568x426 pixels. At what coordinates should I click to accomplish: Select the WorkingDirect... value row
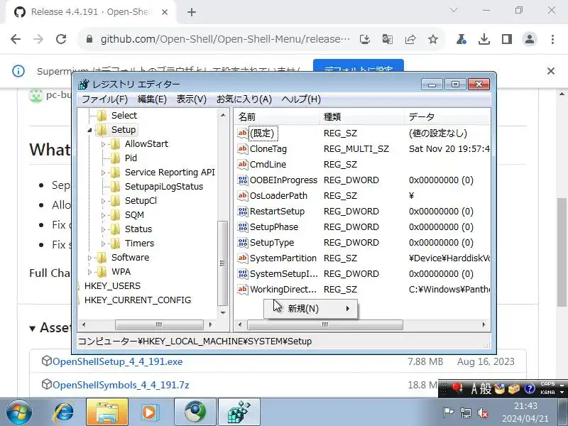point(364,290)
